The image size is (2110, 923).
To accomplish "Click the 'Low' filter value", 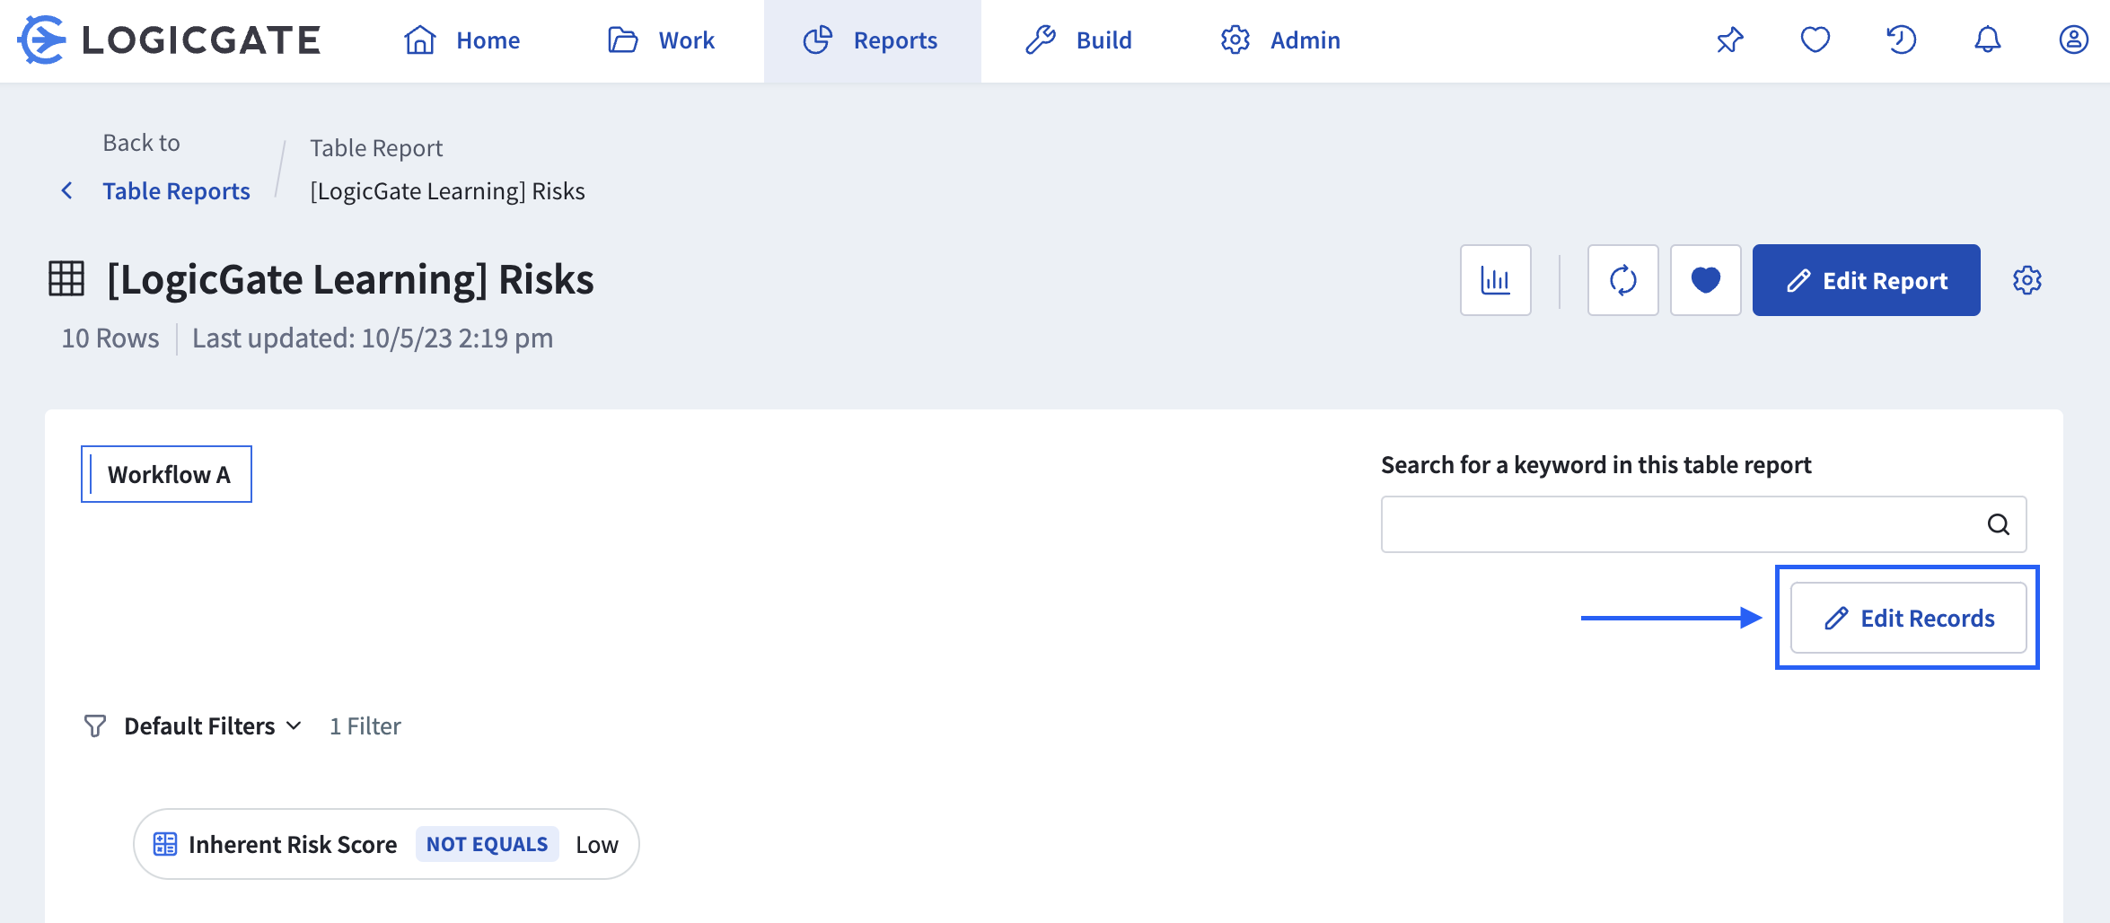I will click(597, 845).
